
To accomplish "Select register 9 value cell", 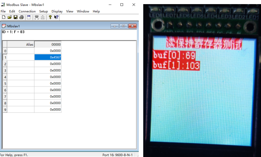I will 48,109.
